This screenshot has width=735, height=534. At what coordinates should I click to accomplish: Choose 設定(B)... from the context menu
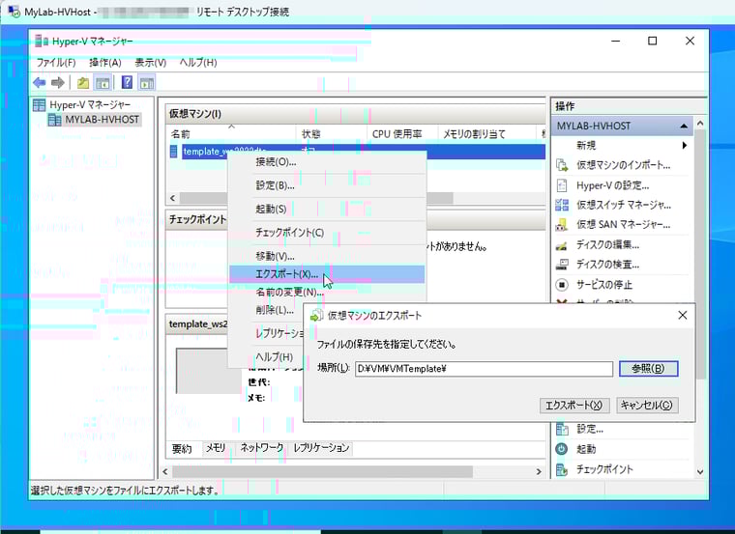point(327,185)
